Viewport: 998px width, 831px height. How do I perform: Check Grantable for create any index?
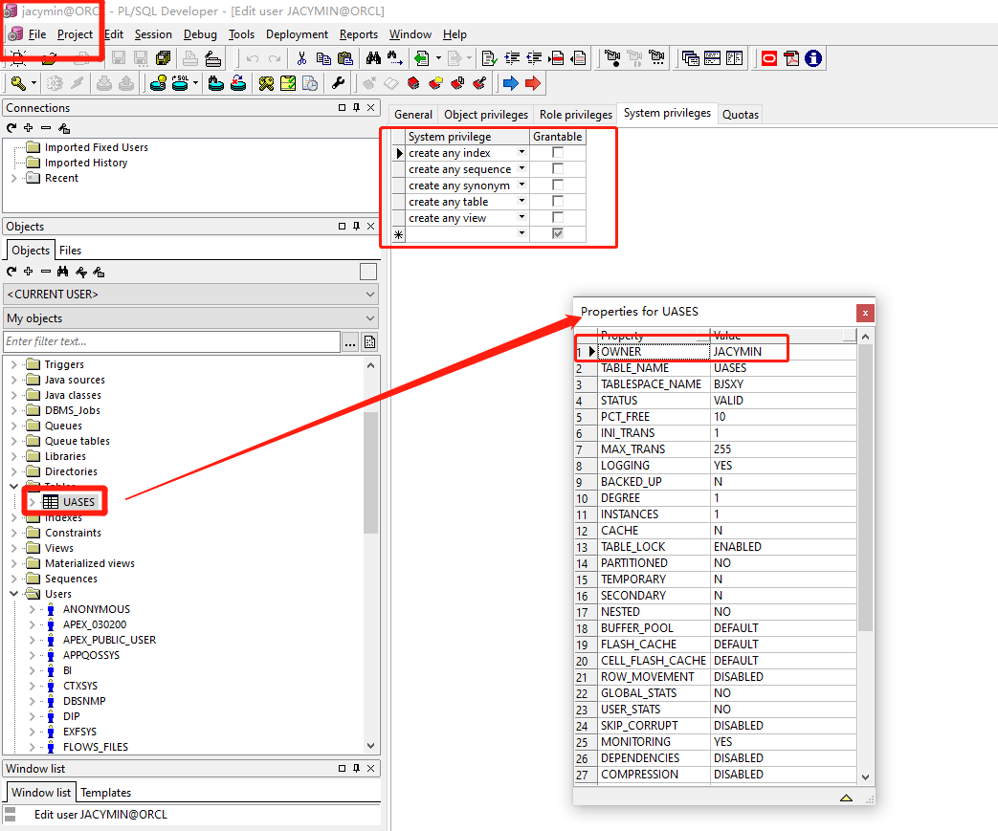pos(558,153)
